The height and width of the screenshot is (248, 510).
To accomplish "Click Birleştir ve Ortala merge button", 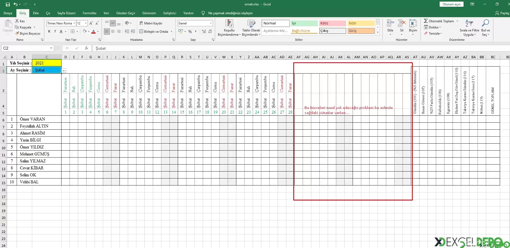I will (154, 31).
